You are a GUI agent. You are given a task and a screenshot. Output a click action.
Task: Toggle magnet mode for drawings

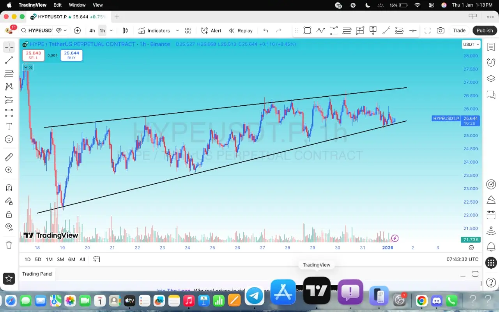(9, 188)
